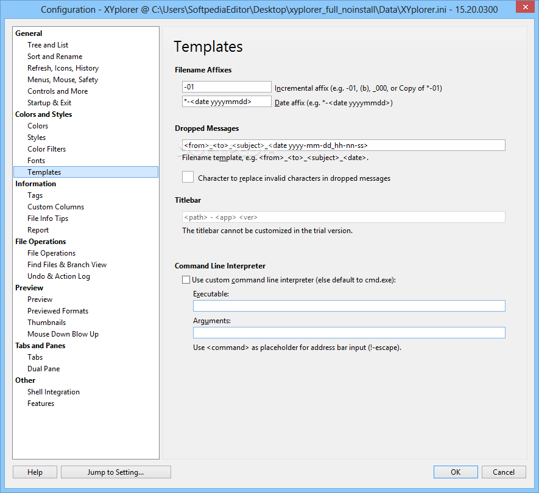539x493 pixels.
Task: Click the Other category heading
Action: point(25,380)
